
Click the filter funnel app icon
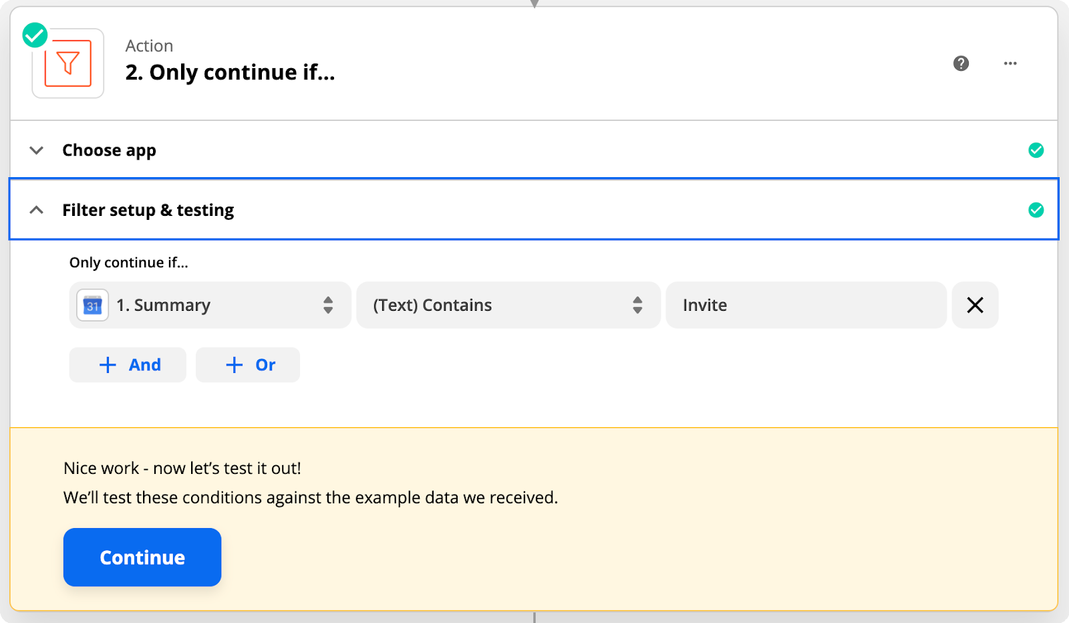point(68,64)
